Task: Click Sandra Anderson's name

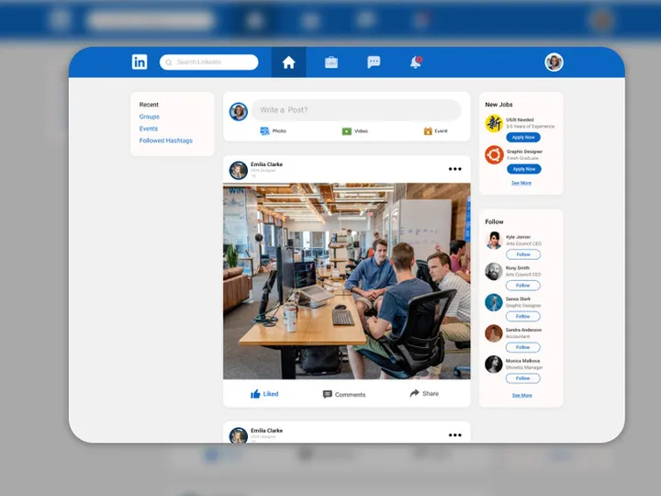Action: [523, 330]
